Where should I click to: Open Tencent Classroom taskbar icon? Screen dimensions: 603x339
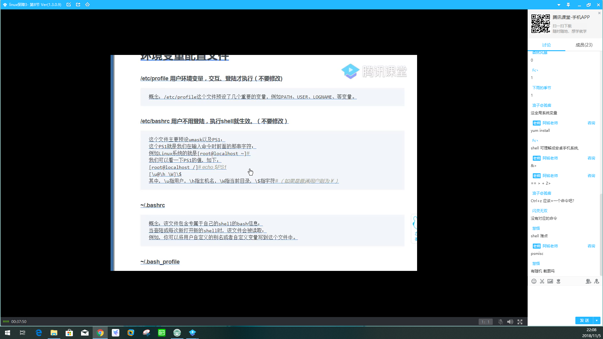tap(193, 333)
